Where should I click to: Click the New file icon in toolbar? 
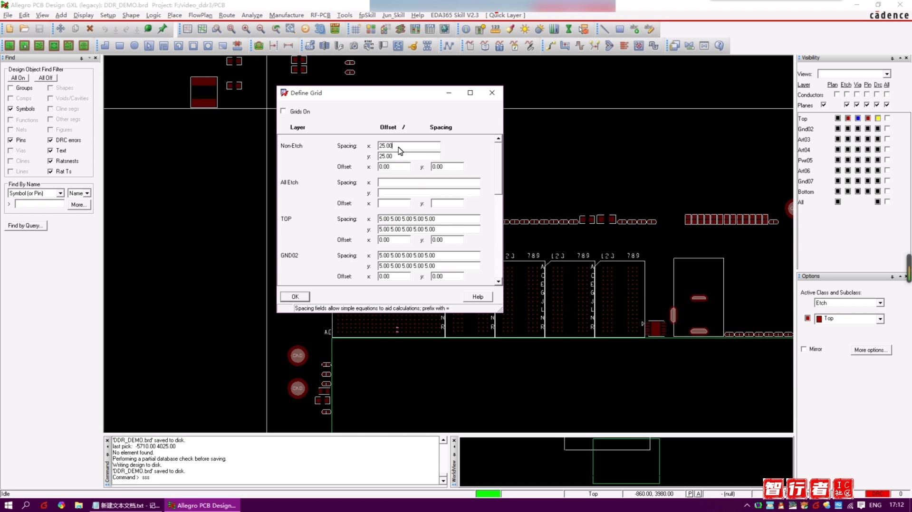[x=10, y=29]
